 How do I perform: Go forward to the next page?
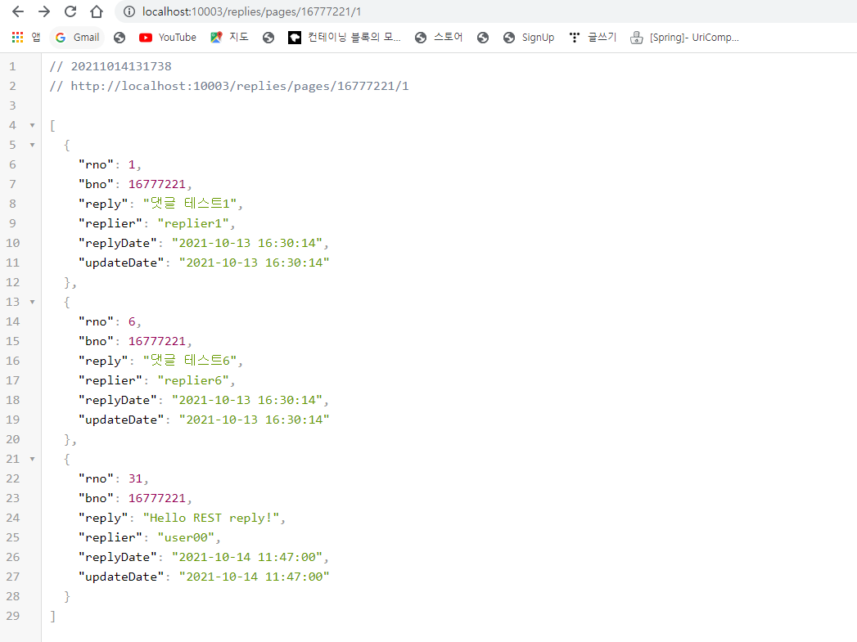[x=44, y=11]
